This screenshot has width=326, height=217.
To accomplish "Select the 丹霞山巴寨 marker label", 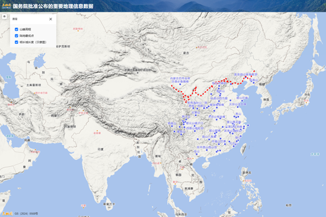I will click(219, 141).
